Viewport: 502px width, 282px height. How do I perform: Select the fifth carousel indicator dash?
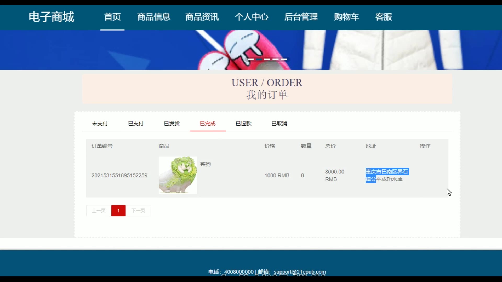(x=284, y=60)
